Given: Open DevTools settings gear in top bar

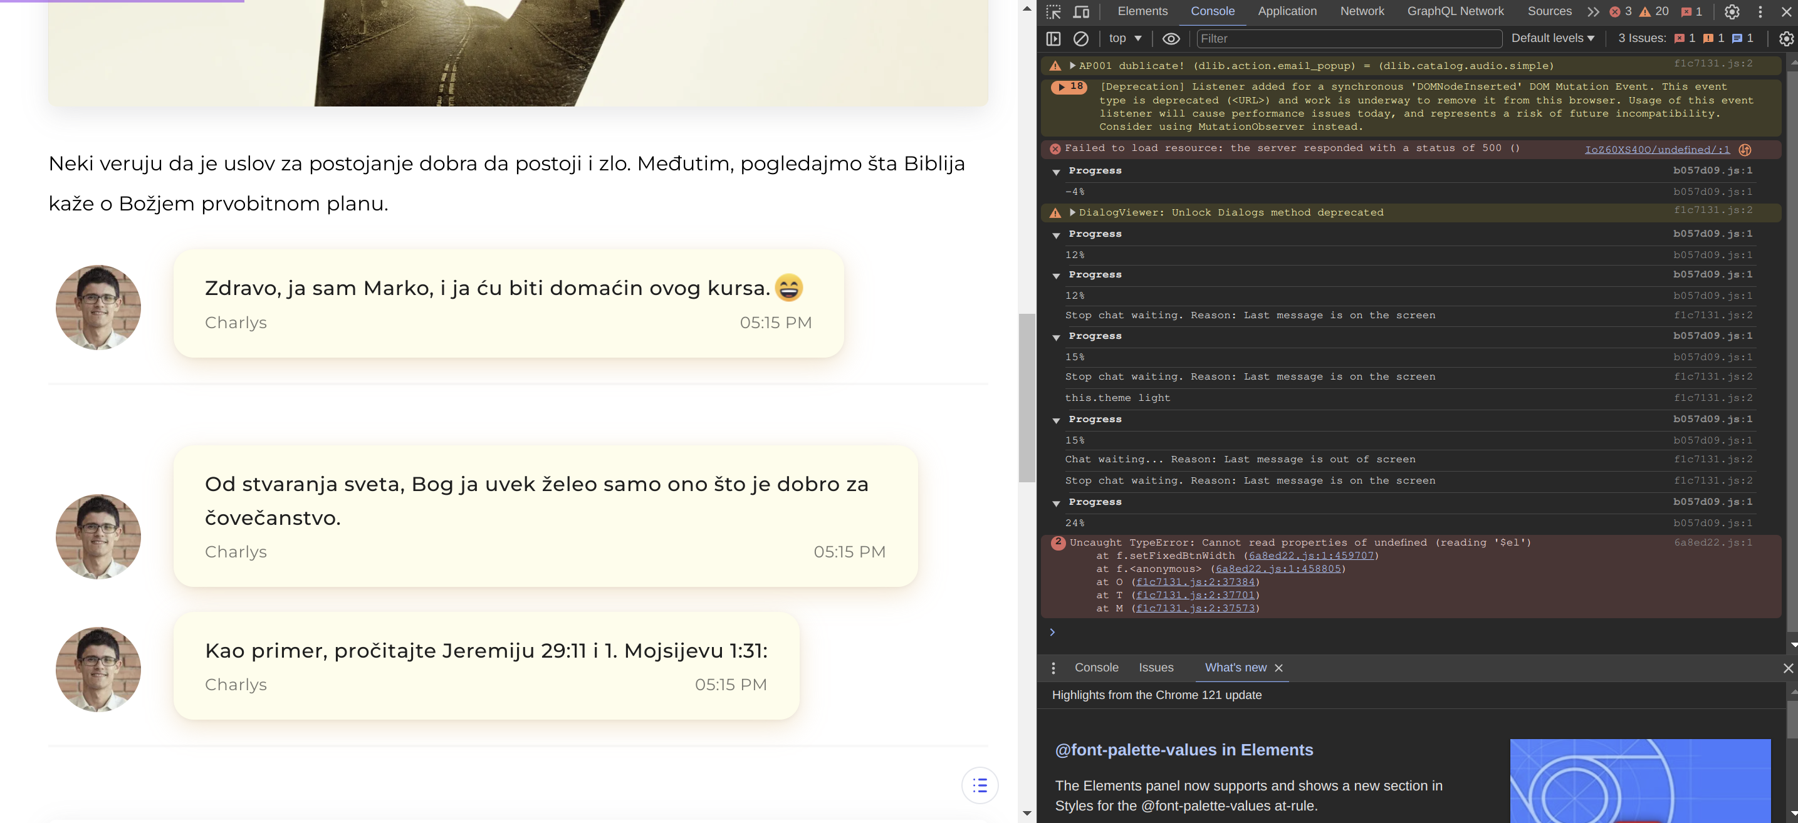Looking at the screenshot, I should click(1732, 12).
